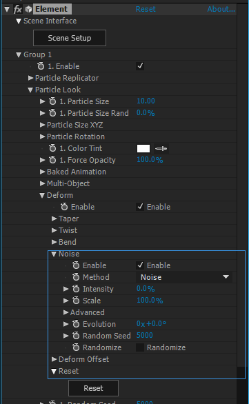Collapse the Noise group
The height and width of the screenshot is (404, 249).
[x=54, y=254]
